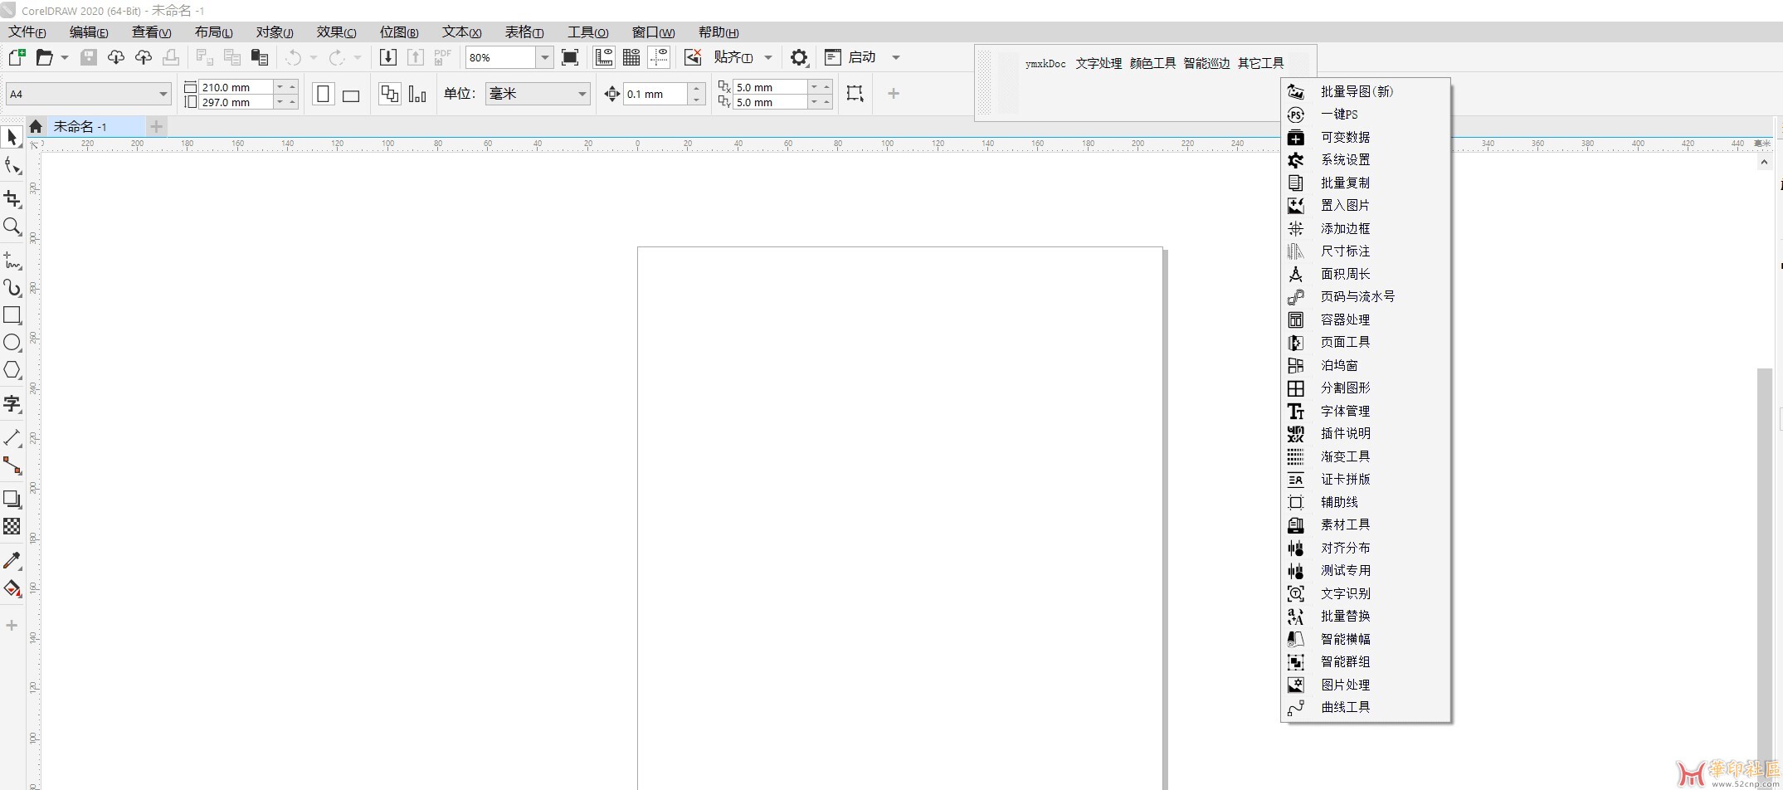Image resolution: width=1783 pixels, height=790 pixels.
Task: Toggle show rulers button
Action: click(604, 57)
